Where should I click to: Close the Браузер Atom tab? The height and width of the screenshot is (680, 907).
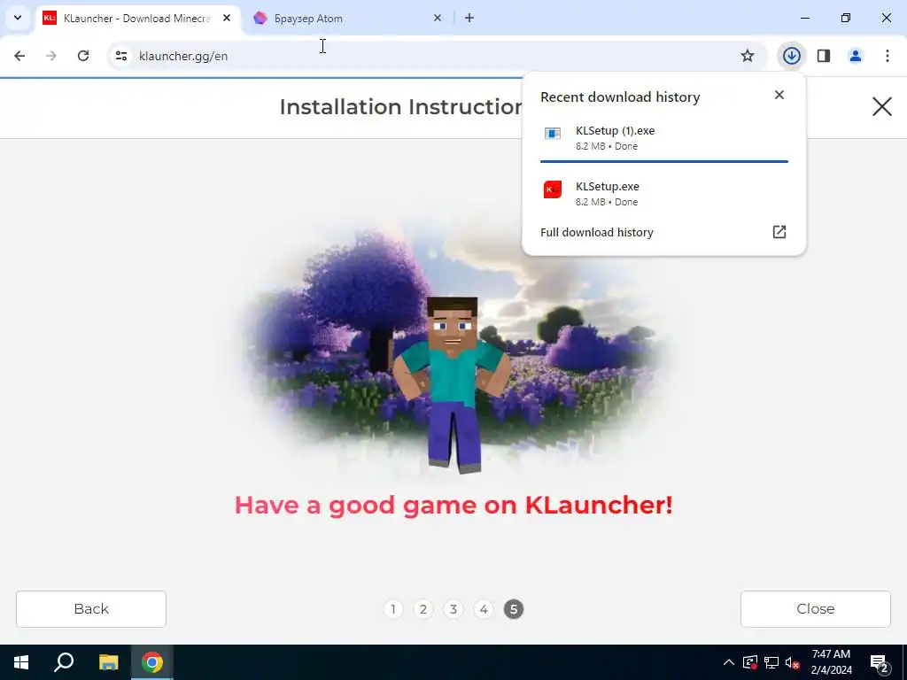[x=438, y=19]
